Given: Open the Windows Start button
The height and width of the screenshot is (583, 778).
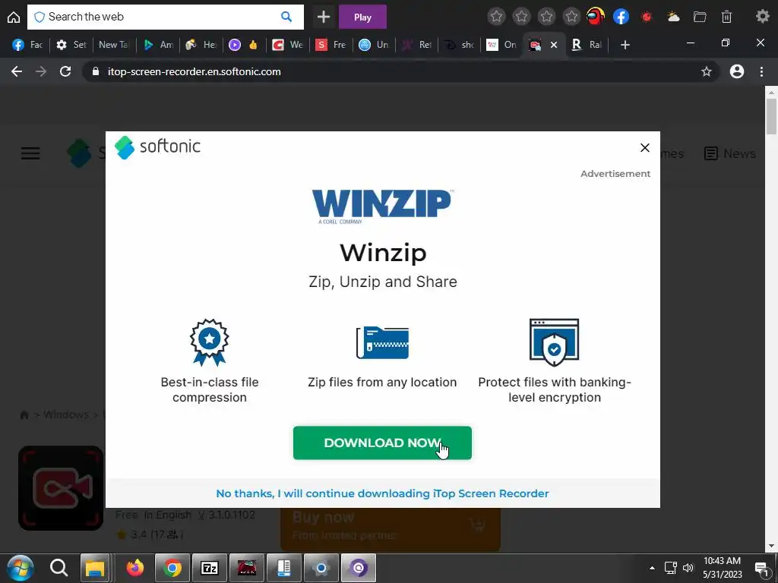Looking at the screenshot, I should (21, 568).
